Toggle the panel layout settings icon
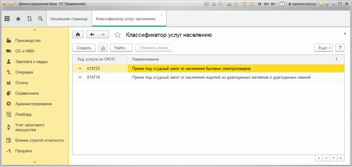The width and height of the screenshot is (352, 167). point(282,4)
